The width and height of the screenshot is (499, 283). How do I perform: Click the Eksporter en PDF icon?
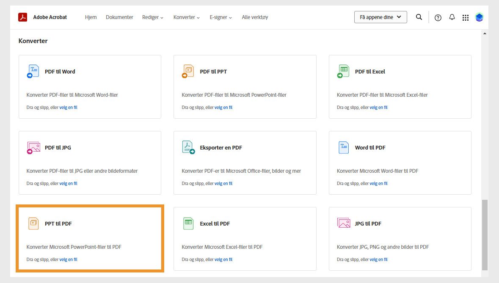click(188, 147)
